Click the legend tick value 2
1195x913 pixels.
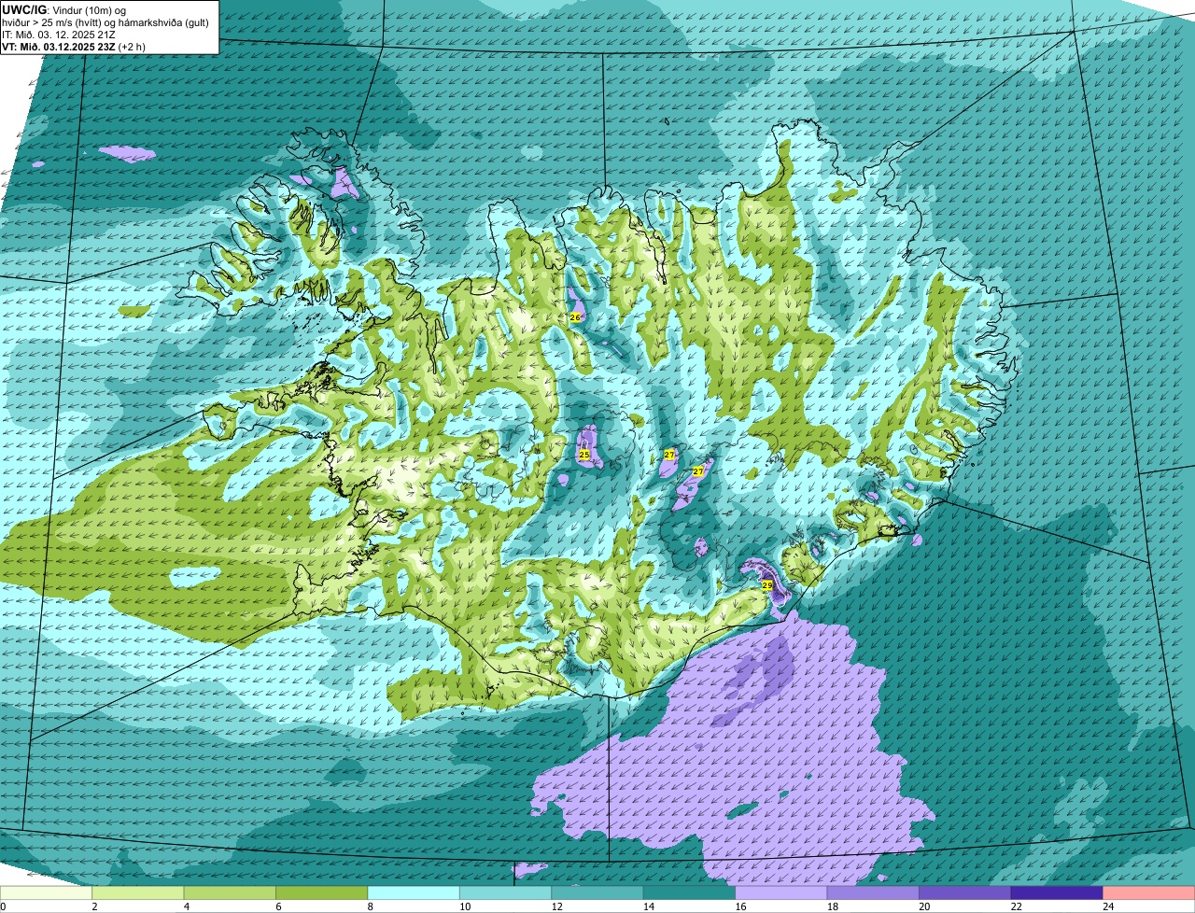[x=94, y=906]
